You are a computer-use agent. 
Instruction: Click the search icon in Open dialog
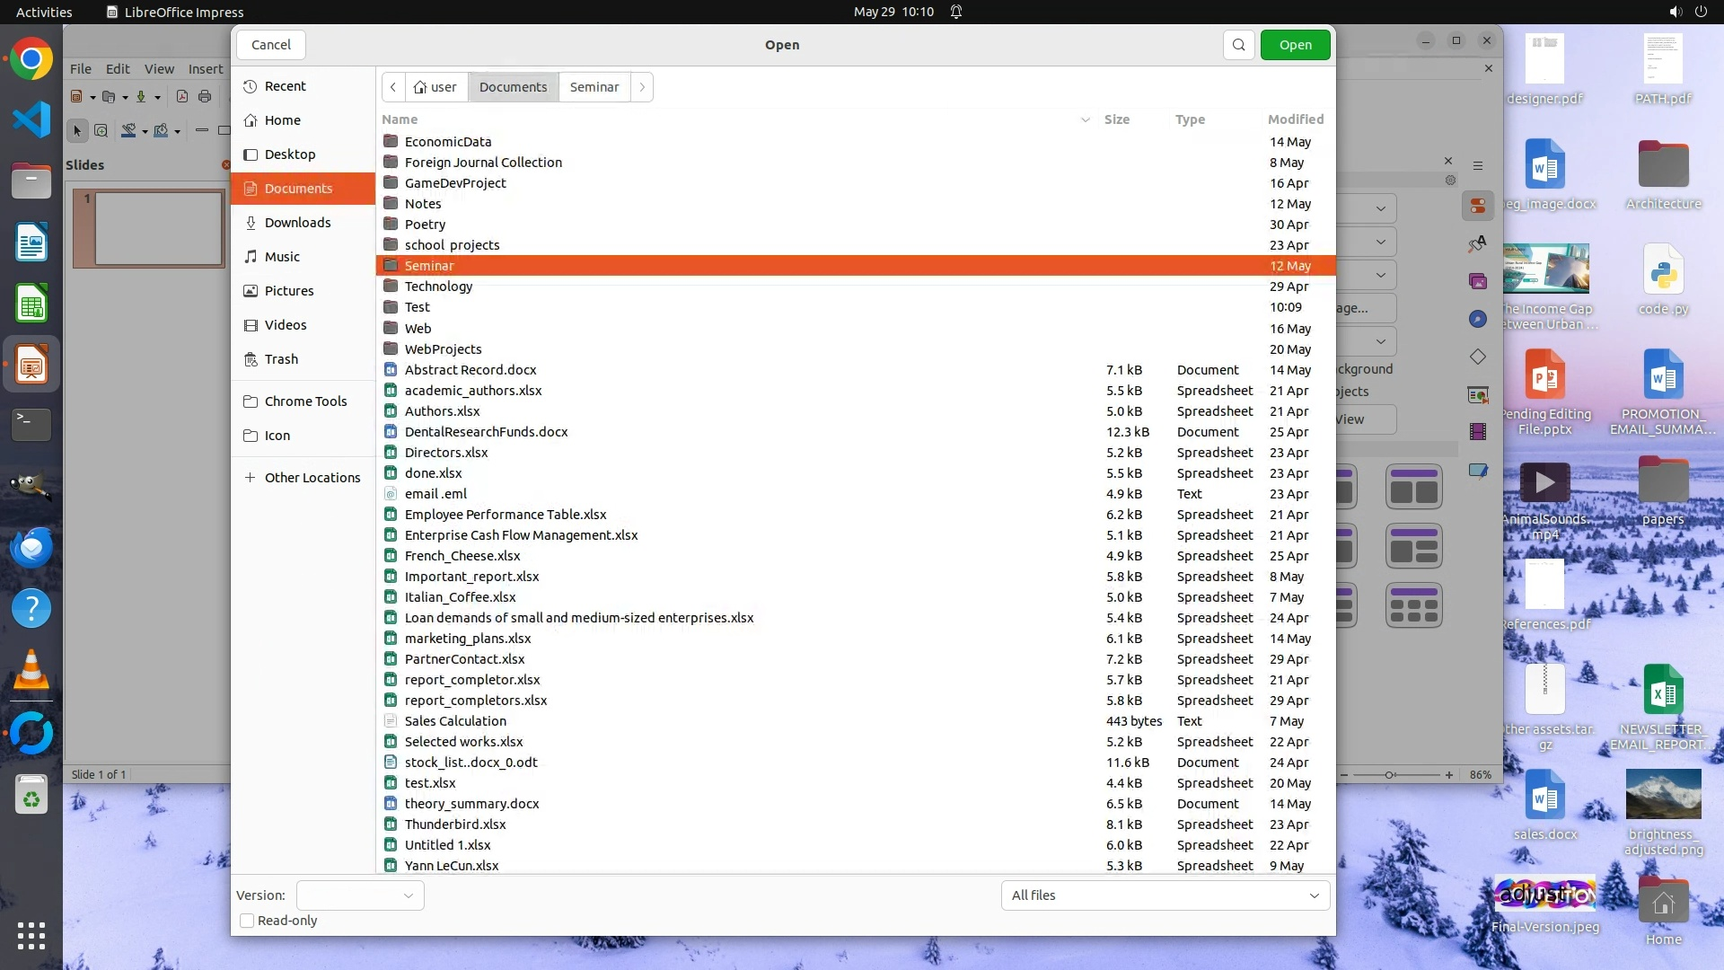pos(1238,45)
